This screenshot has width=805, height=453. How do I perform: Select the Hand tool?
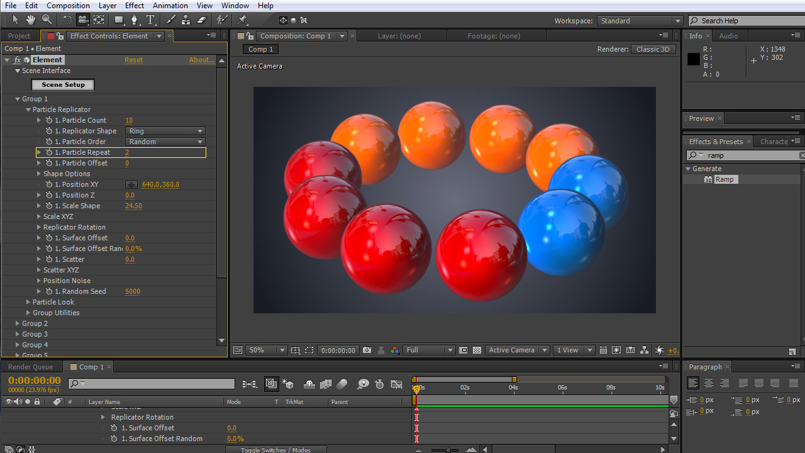pyautogui.click(x=31, y=20)
